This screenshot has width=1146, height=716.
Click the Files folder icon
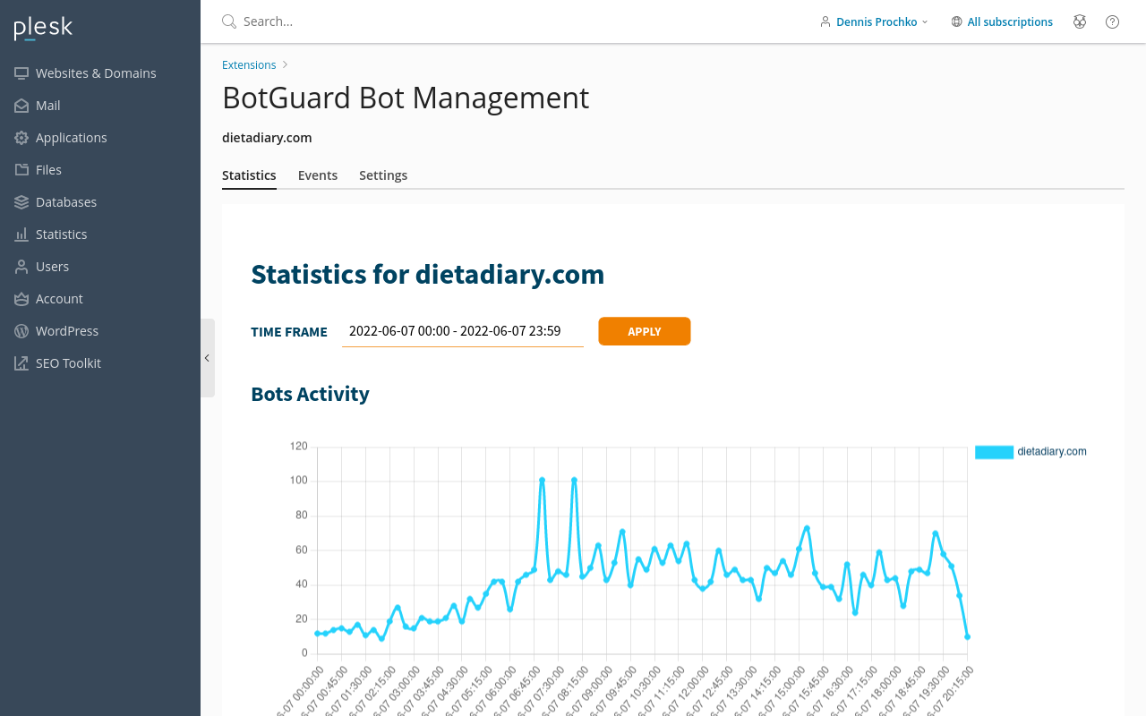point(21,170)
